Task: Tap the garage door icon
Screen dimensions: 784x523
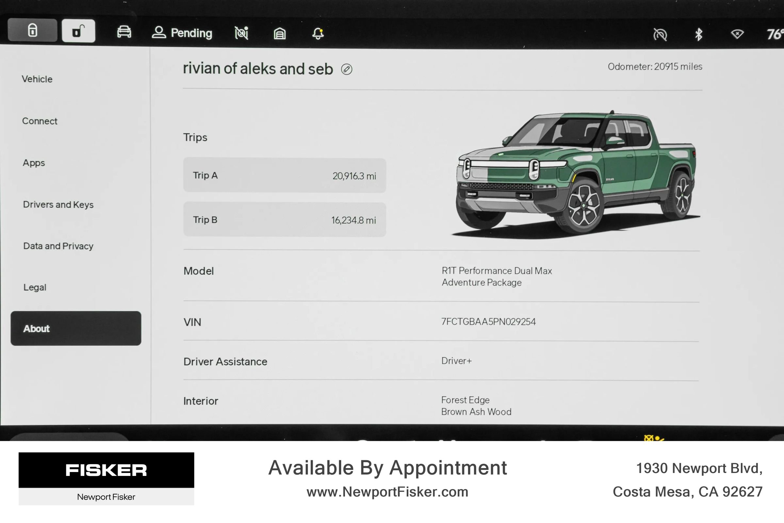Action: [x=280, y=33]
